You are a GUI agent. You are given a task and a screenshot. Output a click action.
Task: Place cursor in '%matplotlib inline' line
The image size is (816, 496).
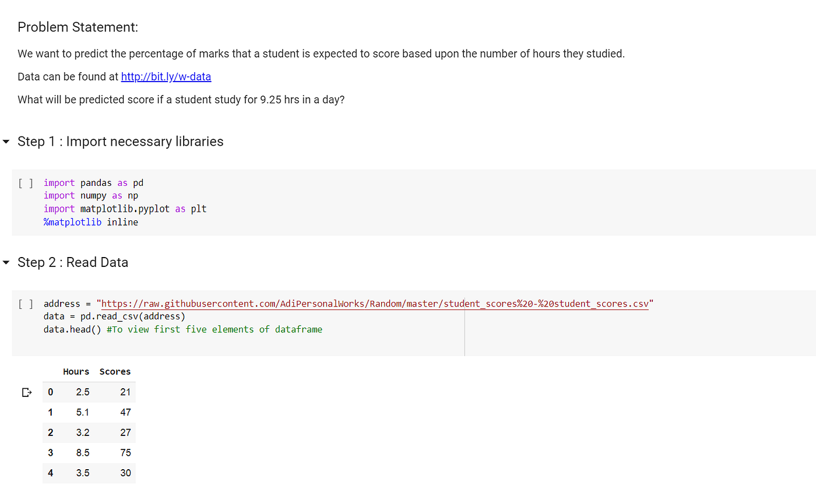tap(90, 222)
